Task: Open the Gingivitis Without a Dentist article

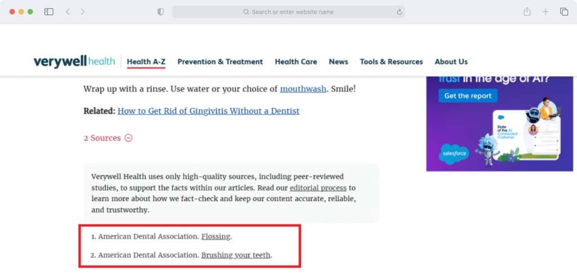Action: click(x=208, y=111)
